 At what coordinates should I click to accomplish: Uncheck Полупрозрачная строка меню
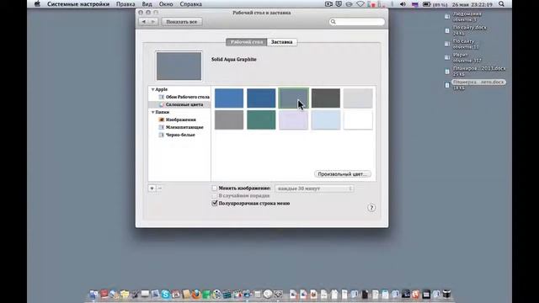coord(215,204)
